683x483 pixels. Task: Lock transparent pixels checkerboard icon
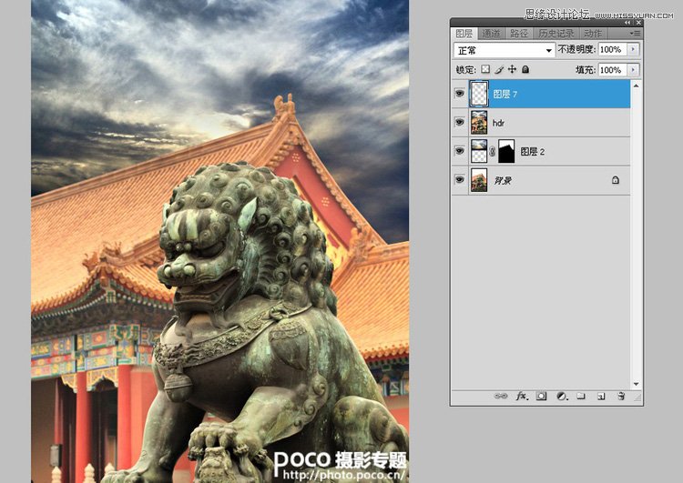[x=485, y=69]
